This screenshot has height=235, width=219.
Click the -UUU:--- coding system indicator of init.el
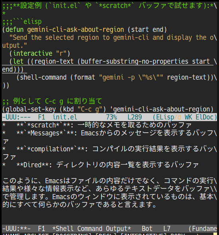click(x=16, y=117)
